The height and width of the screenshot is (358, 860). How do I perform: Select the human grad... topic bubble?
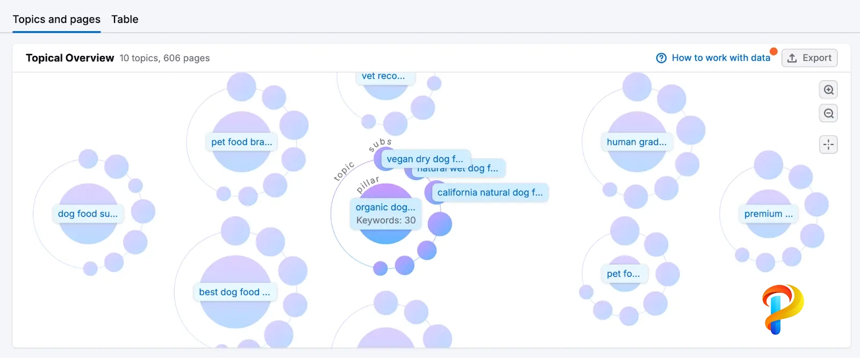[636, 142]
